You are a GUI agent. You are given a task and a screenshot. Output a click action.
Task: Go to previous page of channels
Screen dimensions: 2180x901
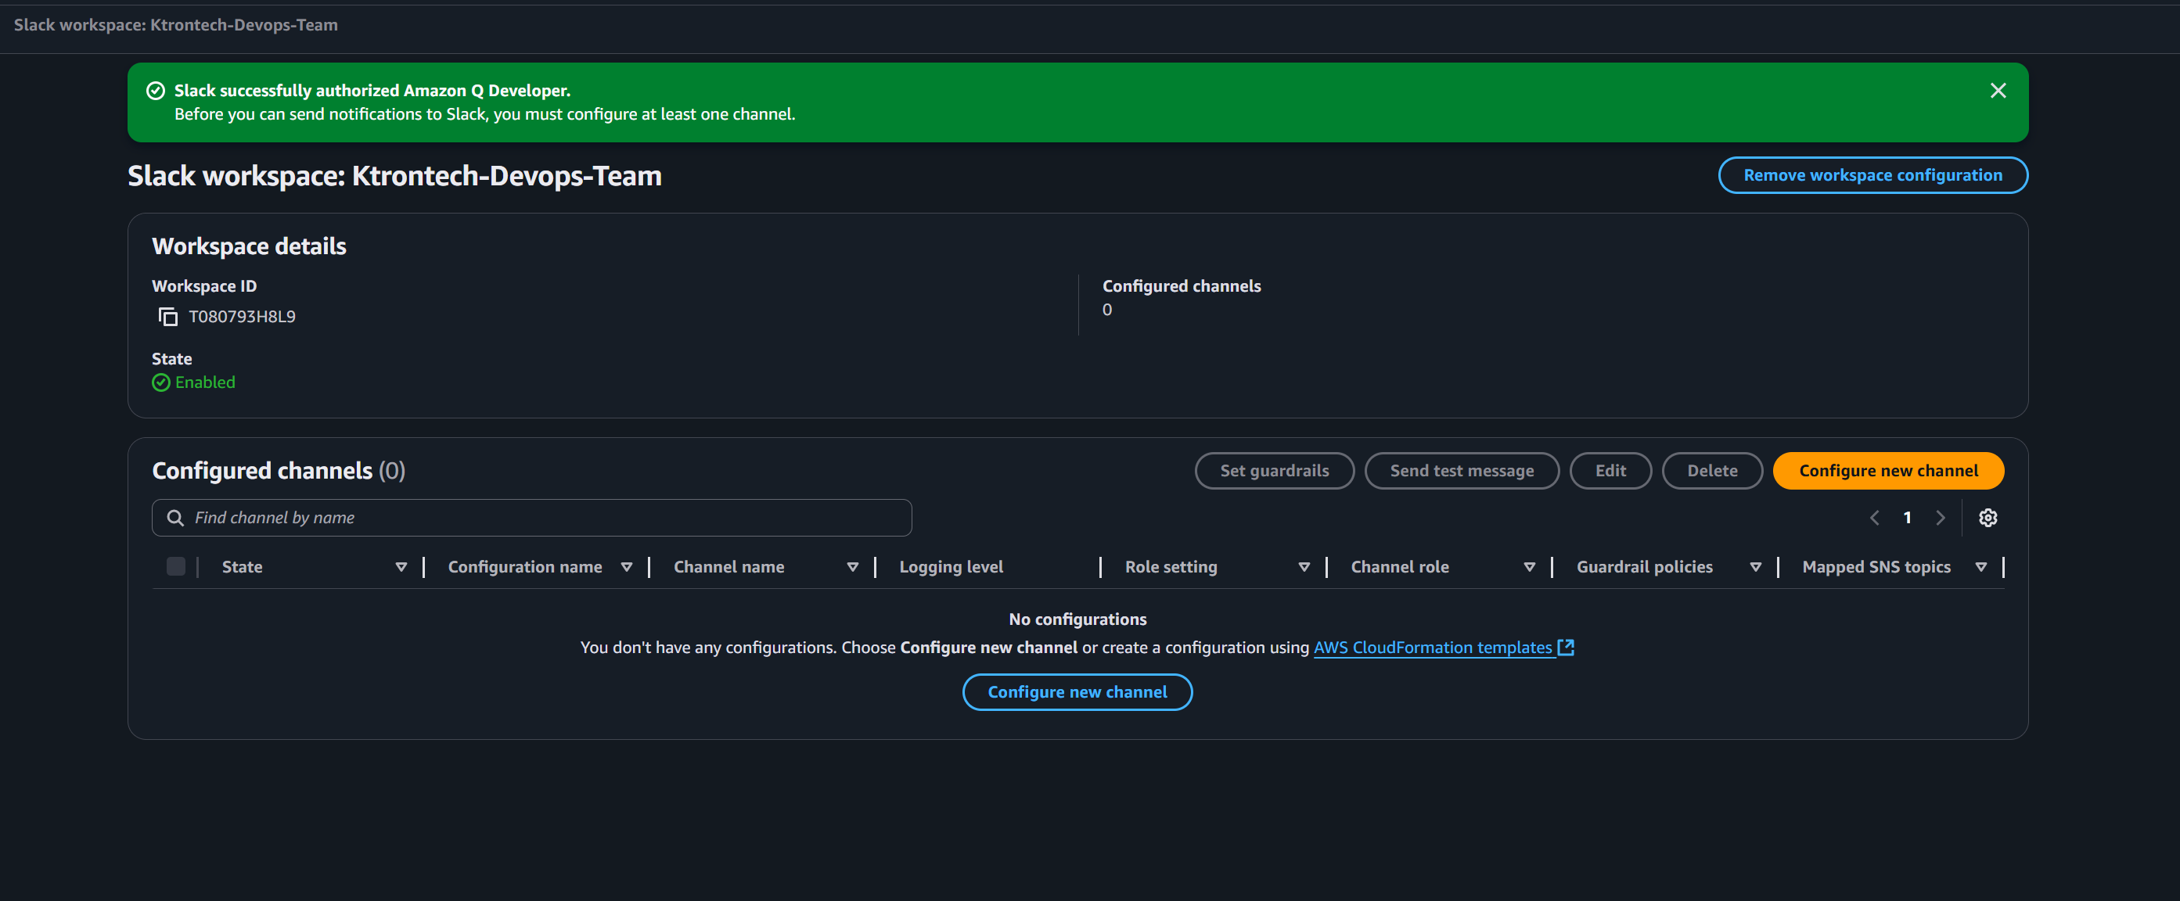pyautogui.click(x=1873, y=518)
